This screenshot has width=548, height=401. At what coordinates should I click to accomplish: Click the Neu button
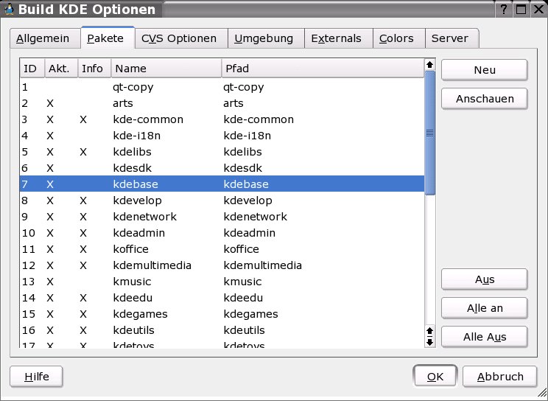pyautogui.click(x=485, y=70)
